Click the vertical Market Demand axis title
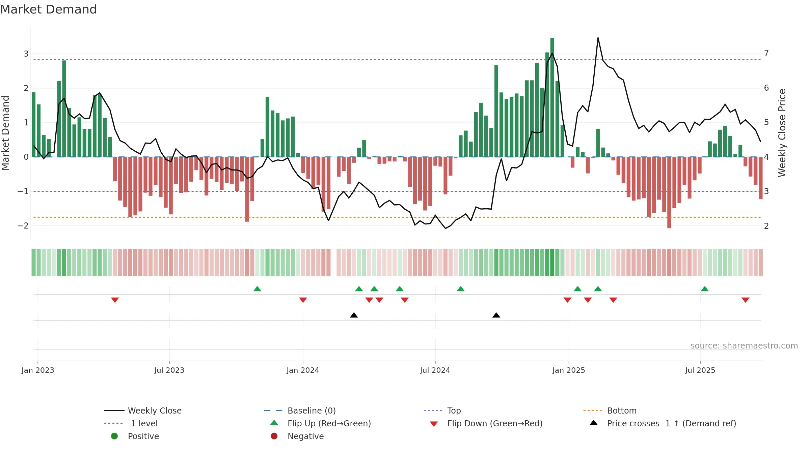Image resolution: width=810 pixels, height=455 pixels. point(5,133)
